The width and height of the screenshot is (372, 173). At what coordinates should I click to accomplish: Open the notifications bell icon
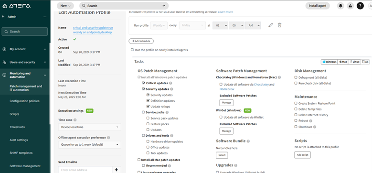(x=340, y=6)
